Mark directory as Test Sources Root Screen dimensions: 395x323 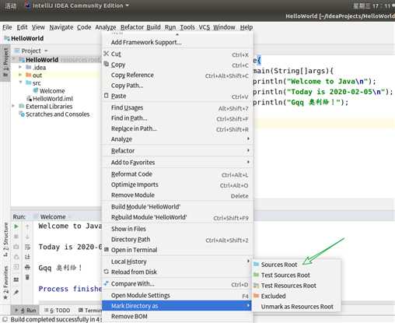tap(297, 275)
